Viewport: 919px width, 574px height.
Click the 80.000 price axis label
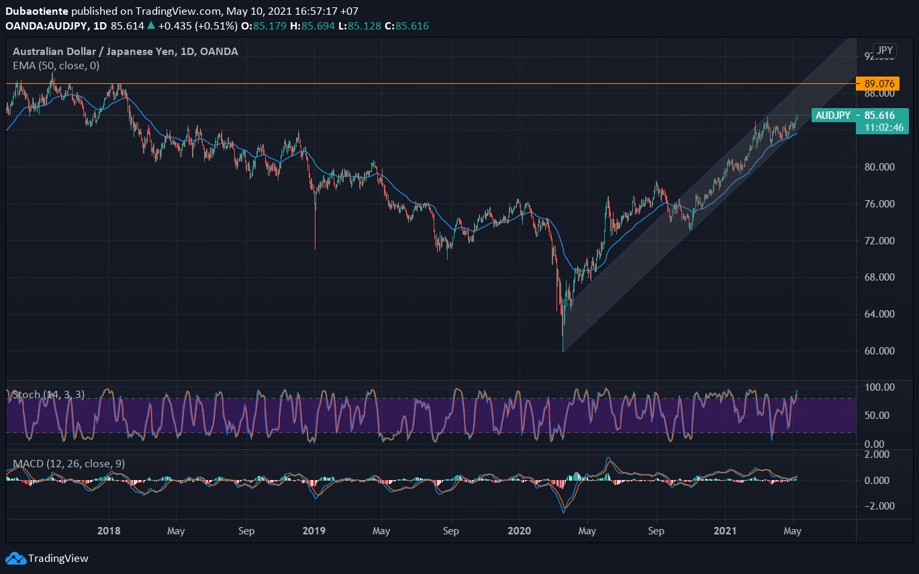pyautogui.click(x=880, y=167)
